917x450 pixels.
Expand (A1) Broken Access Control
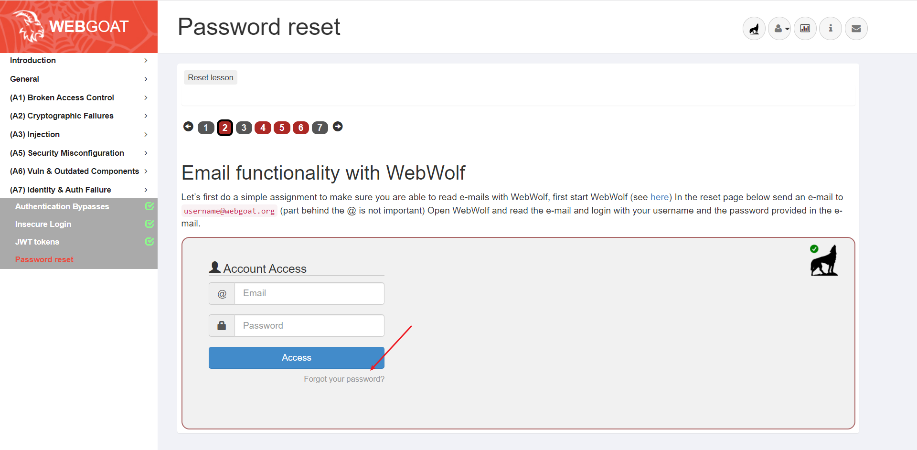point(79,97)
